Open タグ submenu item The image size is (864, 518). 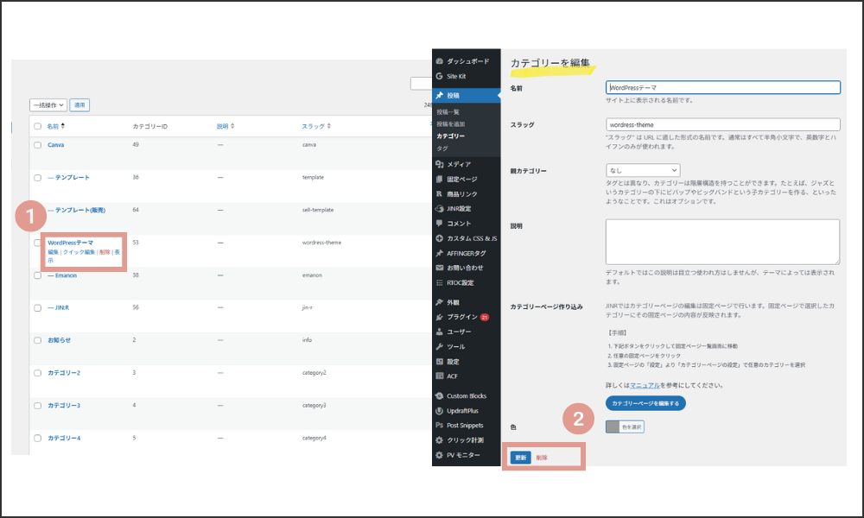coord(442,148)
